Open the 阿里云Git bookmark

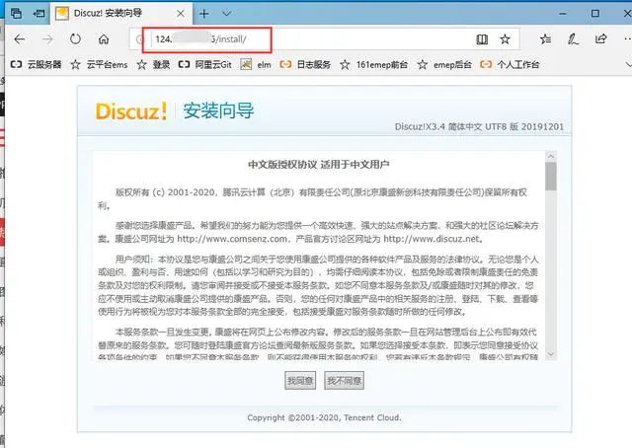[x=205, y=64]
